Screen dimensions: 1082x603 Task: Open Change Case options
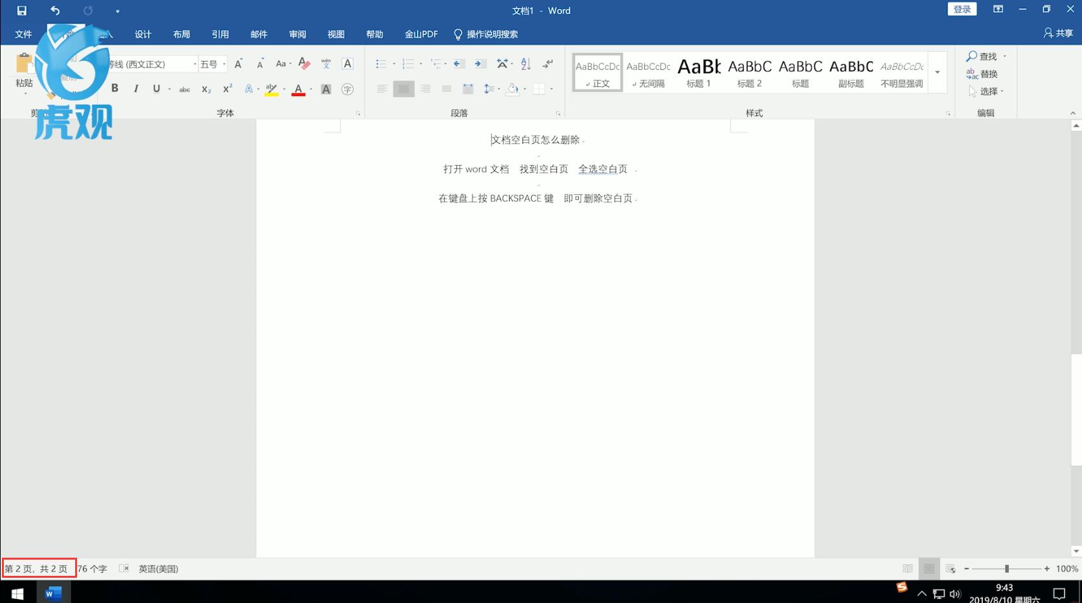click(x=283, y=63)
